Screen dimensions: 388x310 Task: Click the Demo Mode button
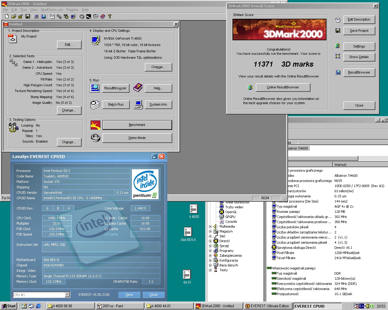tap(137, 138)
